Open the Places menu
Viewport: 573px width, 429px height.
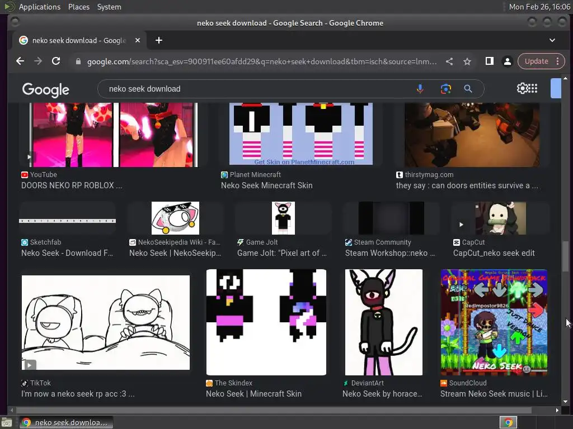coord(79,7)
